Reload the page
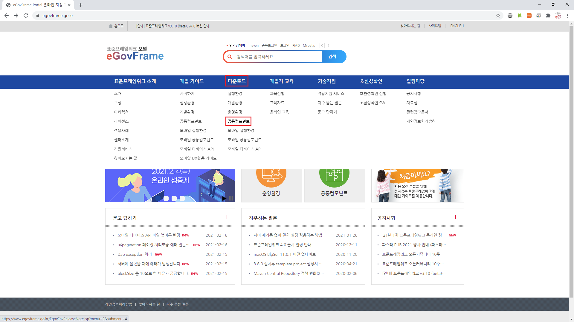The width and height of the screenshot is (574, 322). coord(26,16)
